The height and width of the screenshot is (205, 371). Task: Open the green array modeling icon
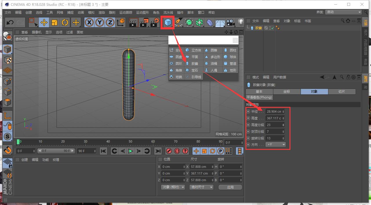tap(199, 22)
